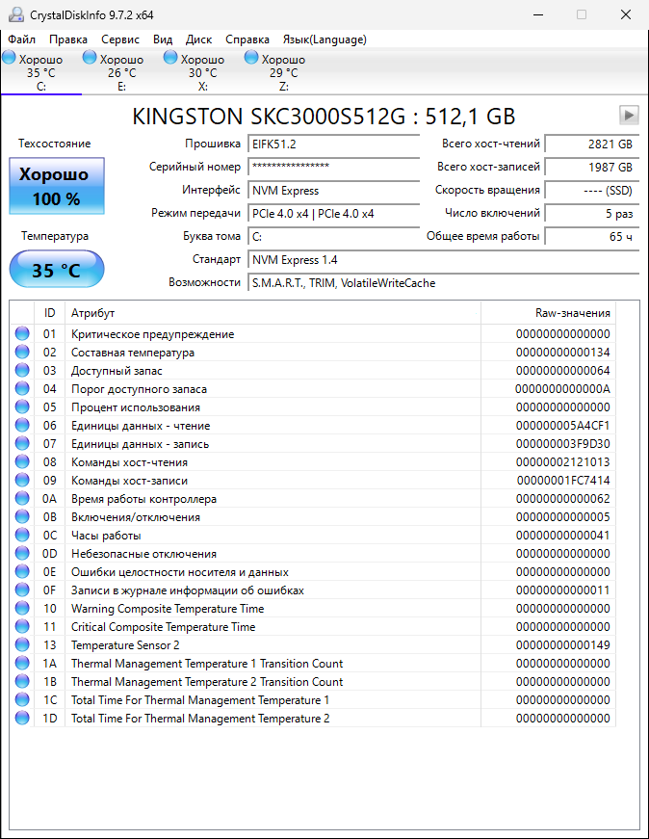Screen dimensions: 649x839
Task: Click the PCIe 4.0 x4 transfer mode field
Action: 334,214
